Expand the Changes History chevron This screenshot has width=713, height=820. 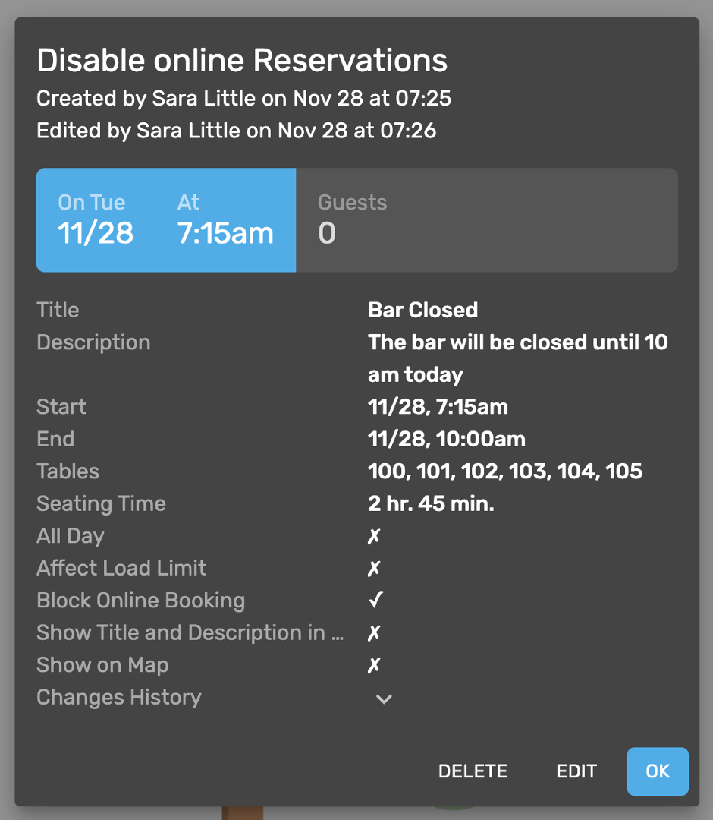coord(384,699)
